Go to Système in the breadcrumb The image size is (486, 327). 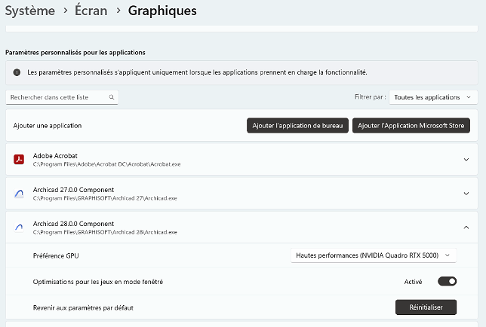coord(30,11)
